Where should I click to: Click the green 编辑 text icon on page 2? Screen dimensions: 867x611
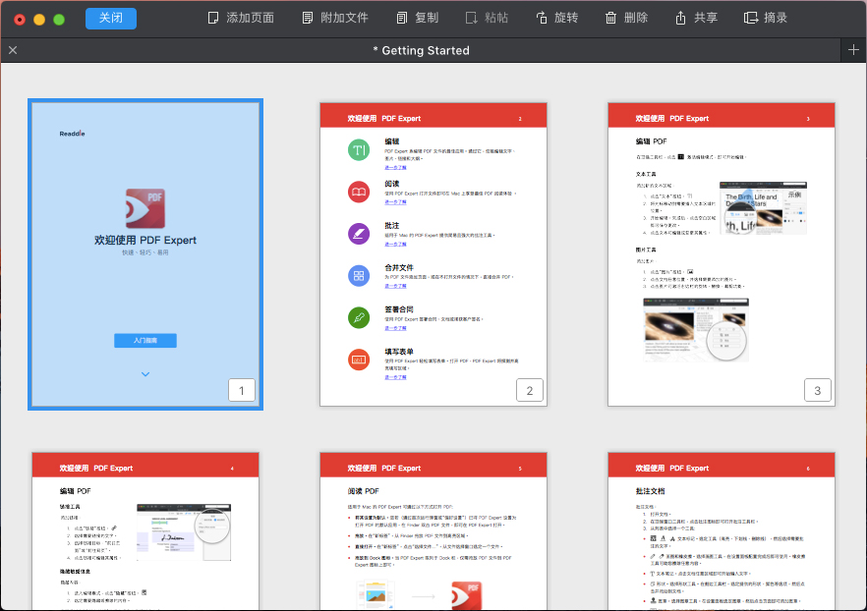pos(359,149)
